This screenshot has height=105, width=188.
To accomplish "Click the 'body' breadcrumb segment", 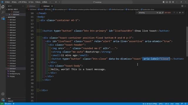I will 48,10.
